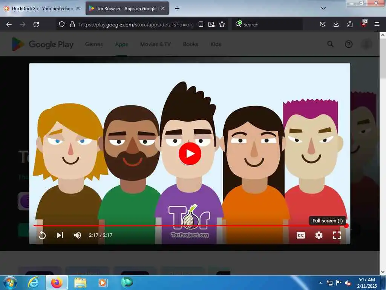
Task: Open a new browser tab
Action: 177,9
